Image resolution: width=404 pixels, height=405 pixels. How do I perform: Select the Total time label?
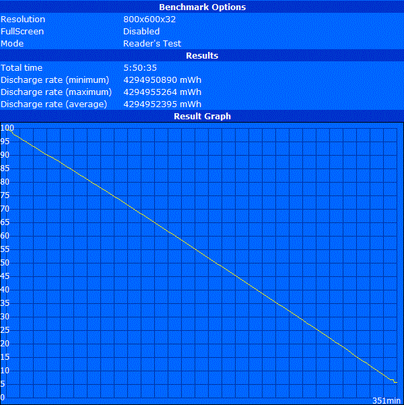tap(22, 67)
